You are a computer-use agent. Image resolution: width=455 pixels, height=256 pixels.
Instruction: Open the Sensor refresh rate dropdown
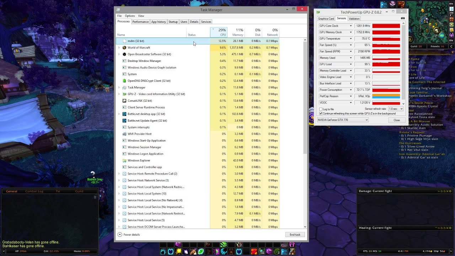[396, 109]
